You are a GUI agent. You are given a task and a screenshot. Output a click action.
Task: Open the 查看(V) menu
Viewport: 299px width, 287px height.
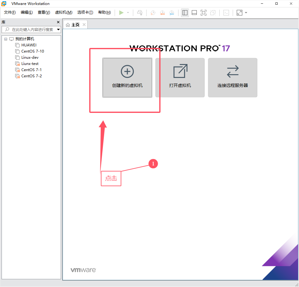click(44, 12)
